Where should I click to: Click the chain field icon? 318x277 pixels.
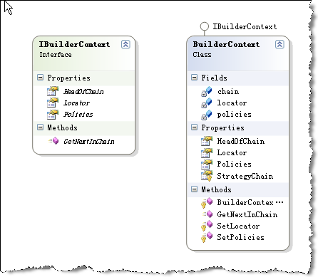206,91
